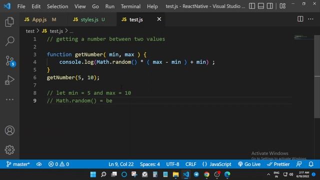Image resolution: width=320 pixels, height=180 pixels.
Task: Toggle primary side bar layout icon
Action: pos(252,6)
